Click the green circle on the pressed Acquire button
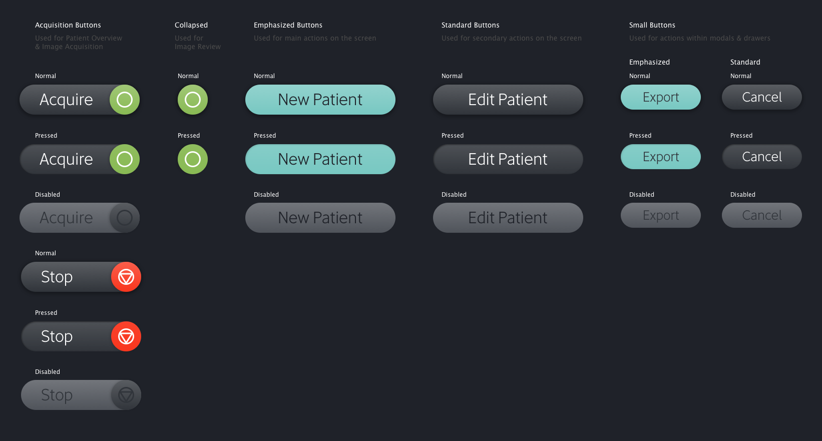This screenshot has height=441, width=822. point(125,159)
